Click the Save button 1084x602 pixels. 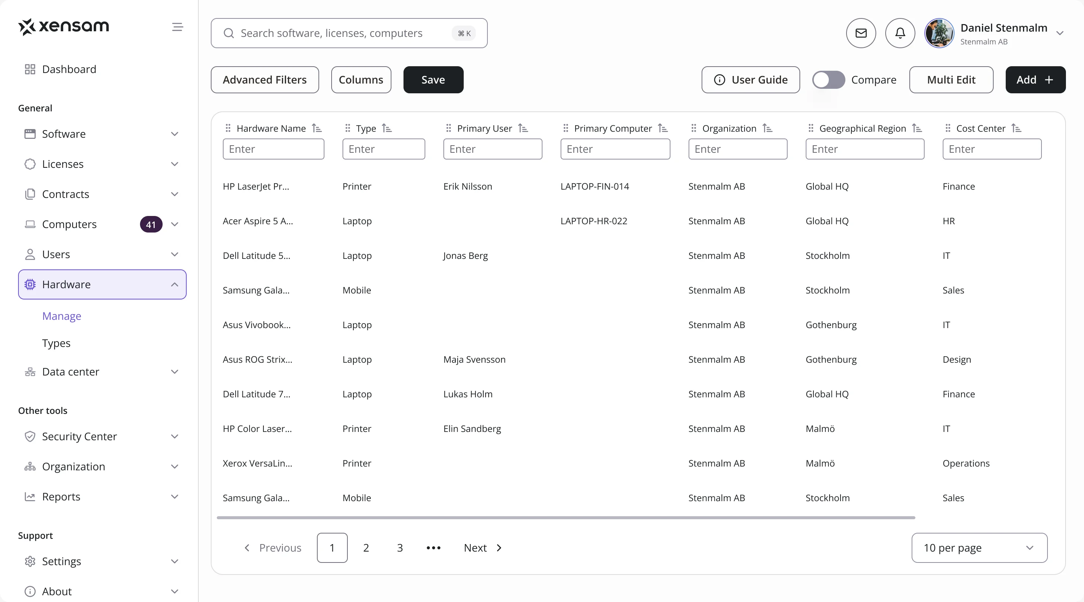pyautogui.click(x=433, y=79)
